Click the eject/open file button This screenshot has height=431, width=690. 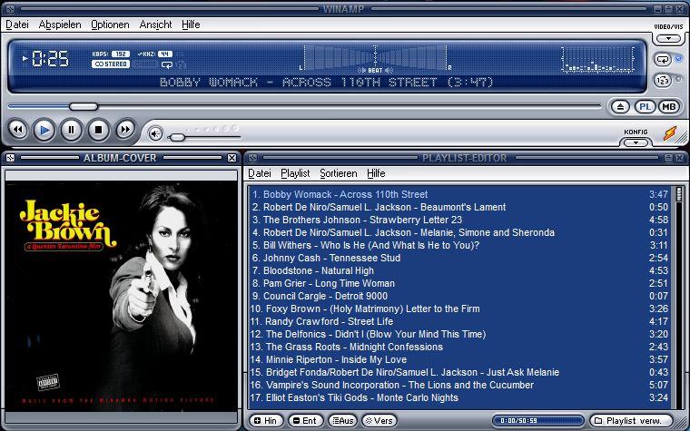tap(620, 106)
